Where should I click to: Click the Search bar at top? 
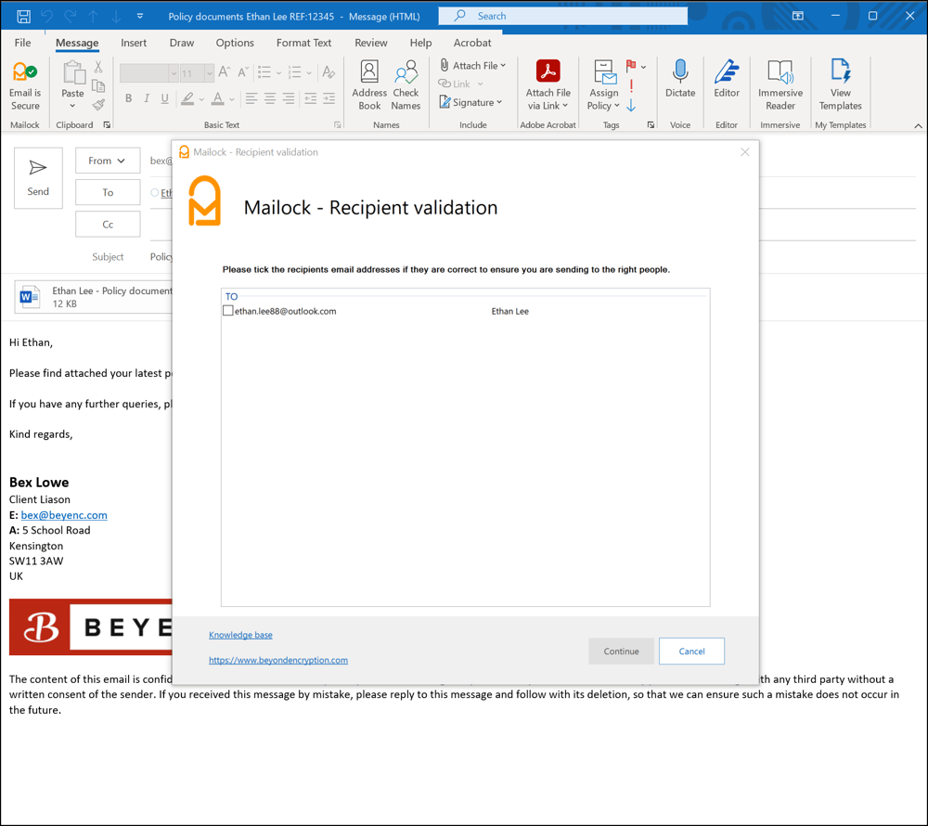562,15
